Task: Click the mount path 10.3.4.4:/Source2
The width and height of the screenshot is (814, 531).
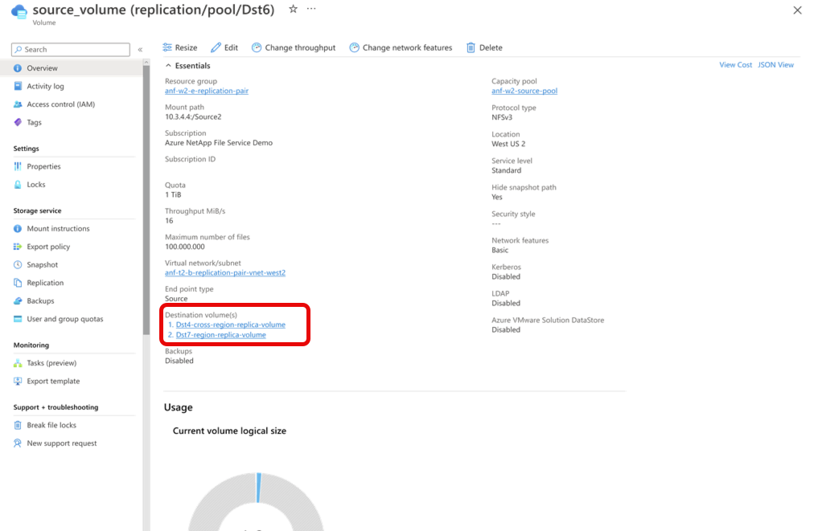Action: [x=193, y=116]
